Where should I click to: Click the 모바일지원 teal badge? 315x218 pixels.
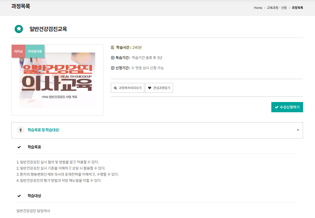[x=35, y=51]
